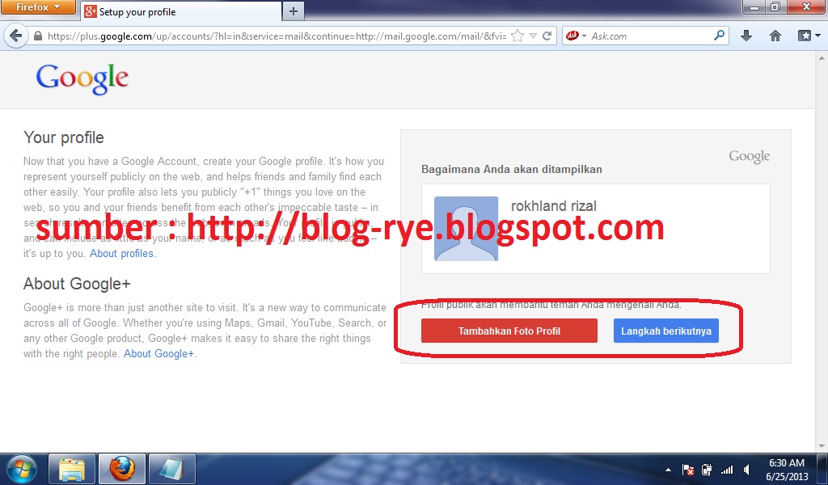Click the power plug battery tray icon

707,470
